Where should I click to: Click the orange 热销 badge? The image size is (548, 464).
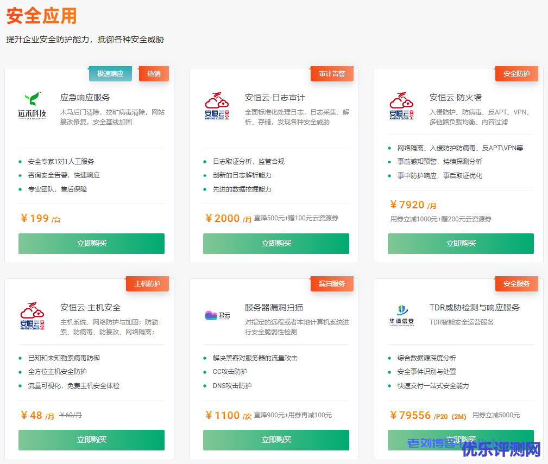(x=154, y=74)
